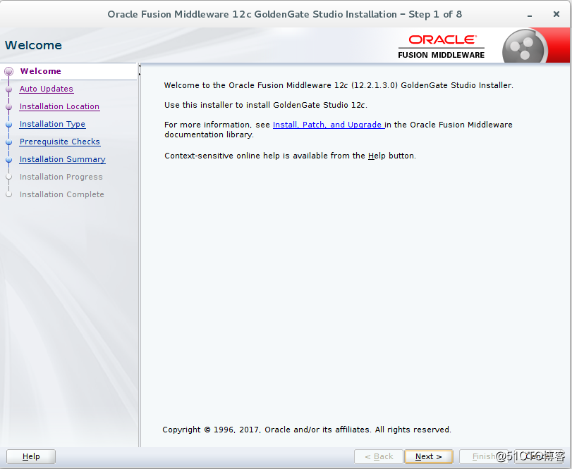The height and width of the screenshot is (469, 572).
Task: Click the Installation Summary step bullet
Action: point(8,159)
